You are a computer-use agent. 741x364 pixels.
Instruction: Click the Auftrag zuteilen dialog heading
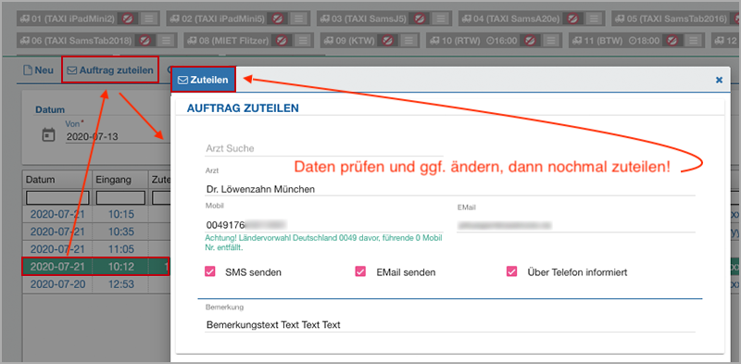click(243, 107)
